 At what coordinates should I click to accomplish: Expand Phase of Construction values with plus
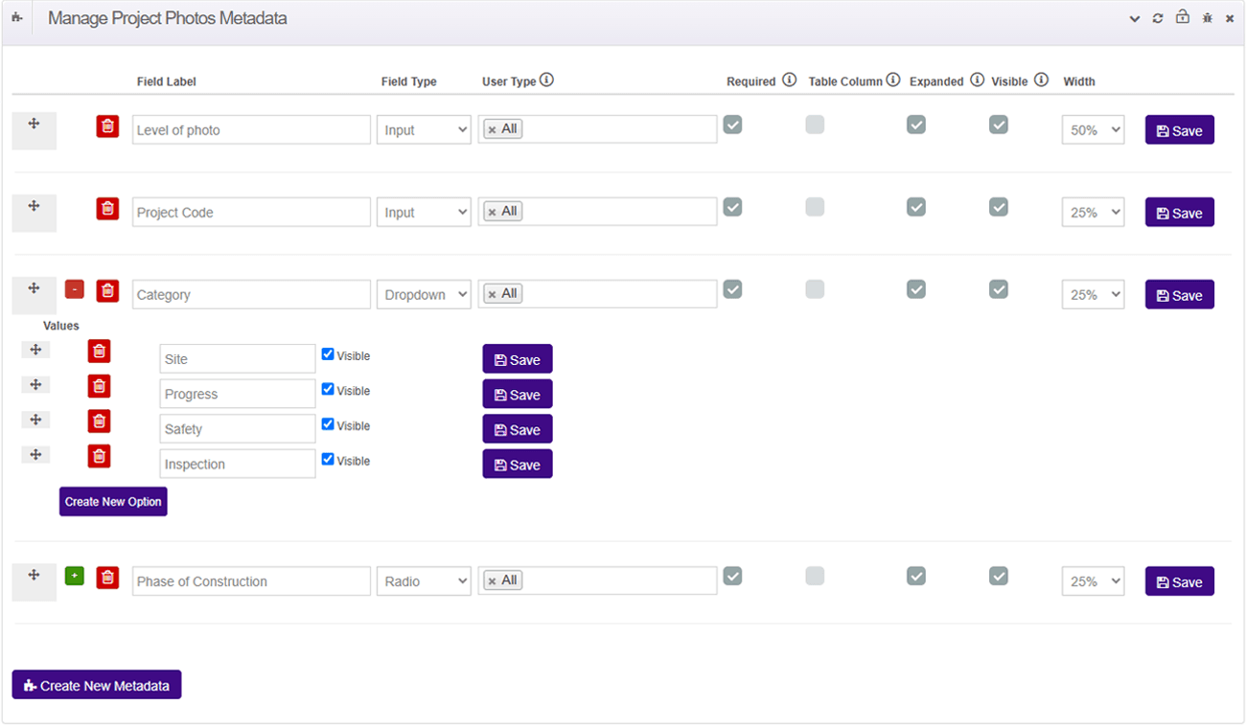click(x=75, y=576)
